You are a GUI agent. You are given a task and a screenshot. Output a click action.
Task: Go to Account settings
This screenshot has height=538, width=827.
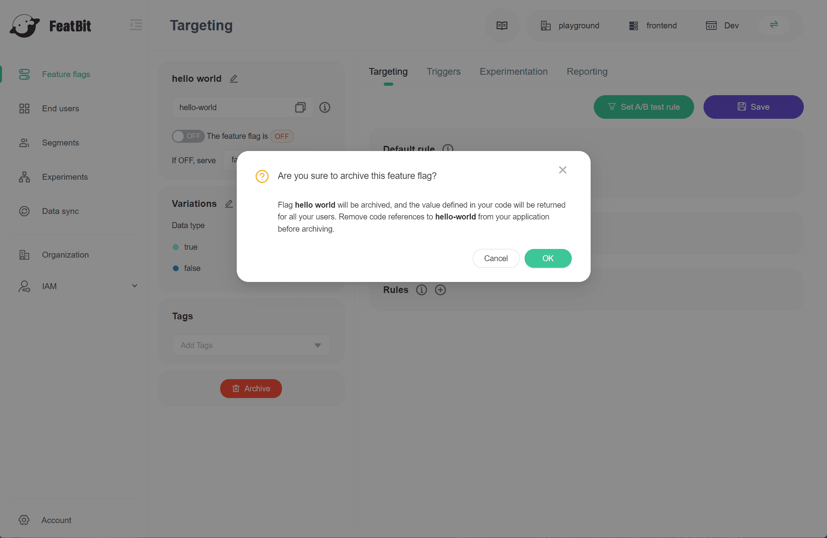[56, 520]
